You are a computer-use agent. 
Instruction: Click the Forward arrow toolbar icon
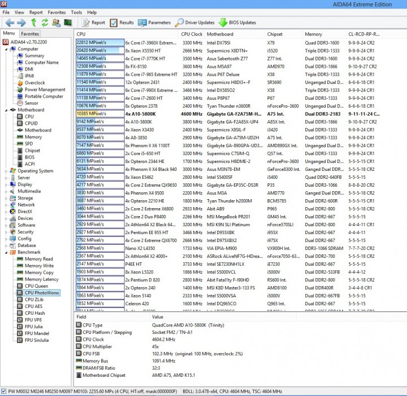pyautogui.click(x=21, y=23)
